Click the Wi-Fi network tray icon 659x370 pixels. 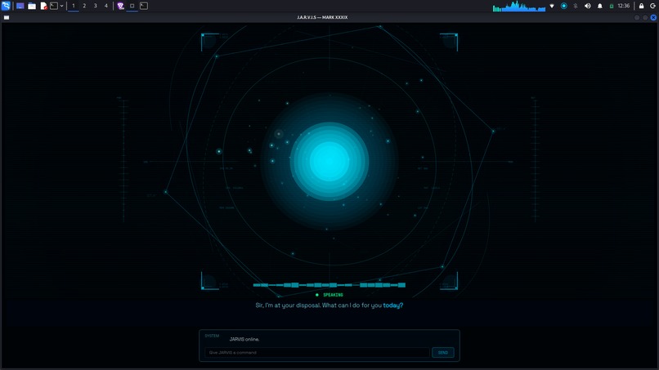coord(552,6)
